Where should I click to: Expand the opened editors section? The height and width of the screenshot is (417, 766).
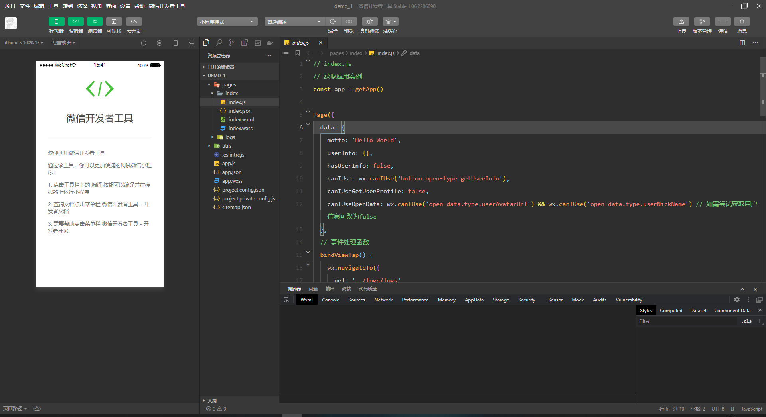coord(239,67)
